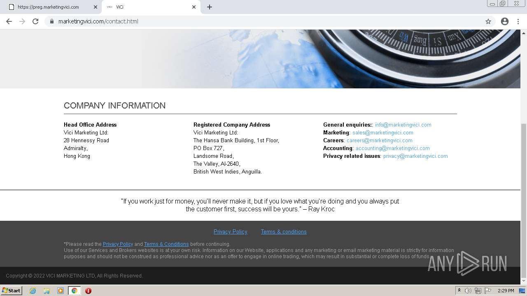Go back to the previous page
527x296 pixels.
click(x=9, y=21)
